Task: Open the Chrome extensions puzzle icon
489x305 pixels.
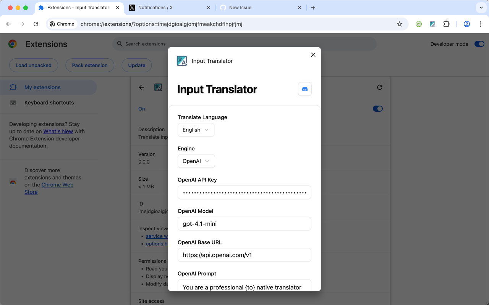Action: (x=446, y=24)
